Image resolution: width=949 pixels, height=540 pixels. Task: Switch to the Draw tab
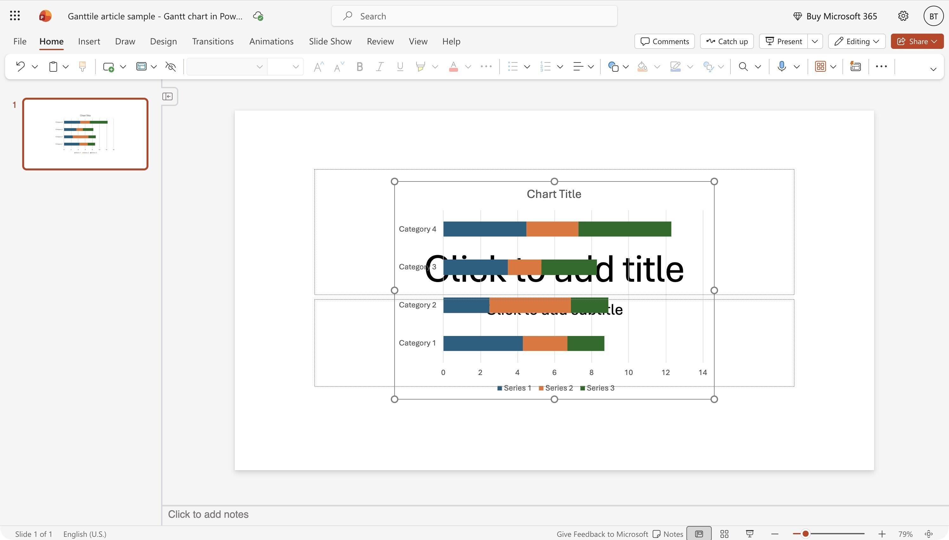[x=125, y=42]
